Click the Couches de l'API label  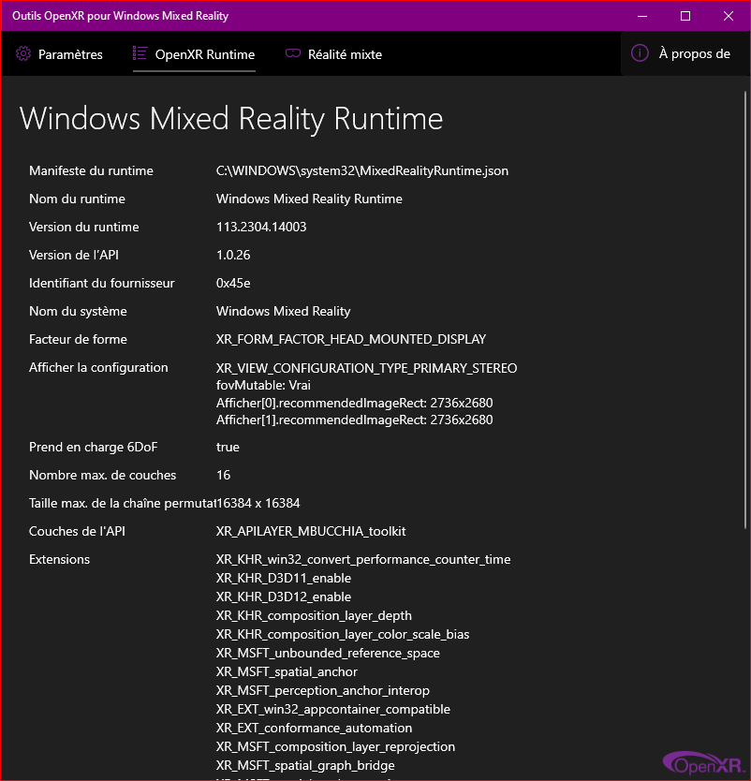pos(77,532)
